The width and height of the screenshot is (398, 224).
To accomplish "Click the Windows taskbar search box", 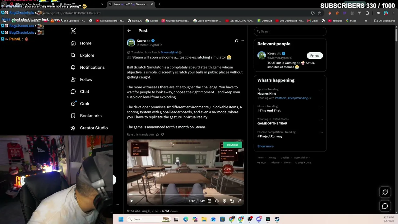I will [x=149, y=219].
